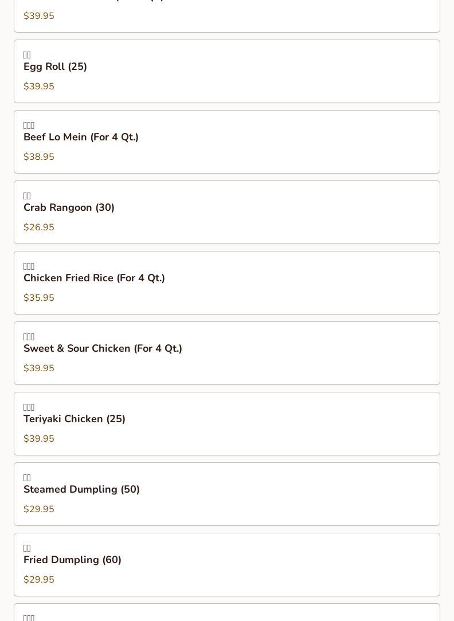Image resolution: width=454 pixels, height=621 pixels.
Task: Click the Chinese label above Egg Roll
Action: click(x=27, y=55)
